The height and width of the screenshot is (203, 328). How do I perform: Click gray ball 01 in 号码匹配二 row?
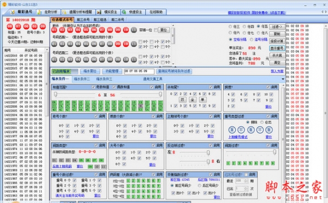pos(54,60)
